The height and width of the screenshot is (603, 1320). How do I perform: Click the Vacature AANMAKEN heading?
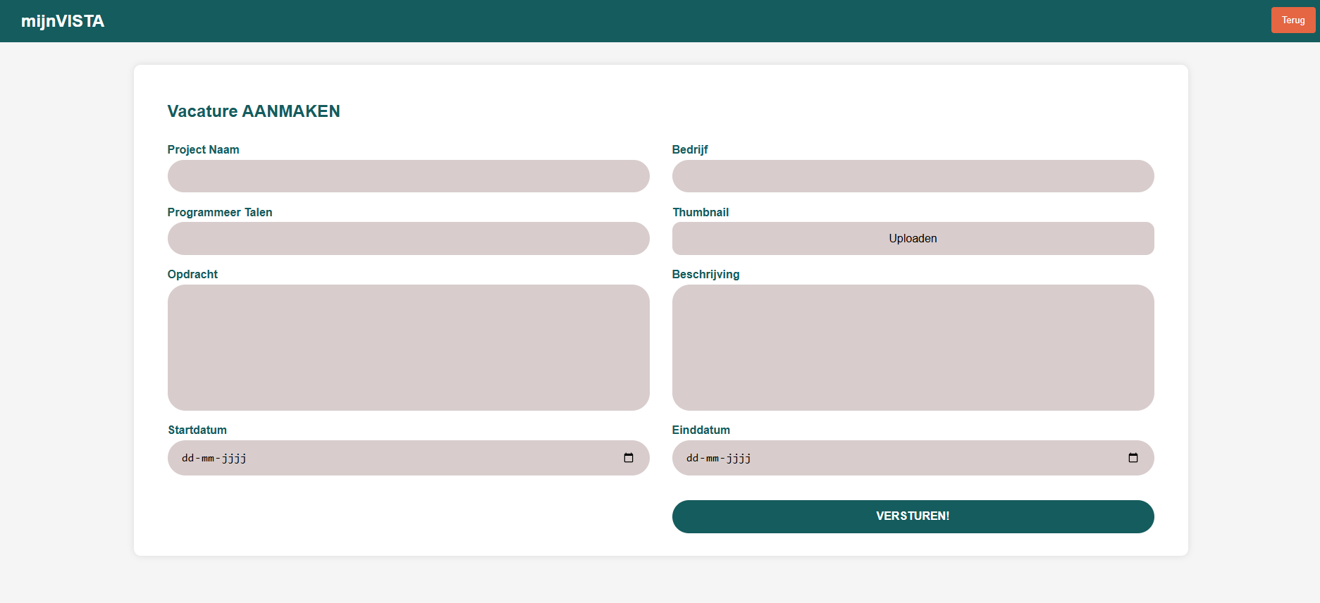(x=254, y=111)
